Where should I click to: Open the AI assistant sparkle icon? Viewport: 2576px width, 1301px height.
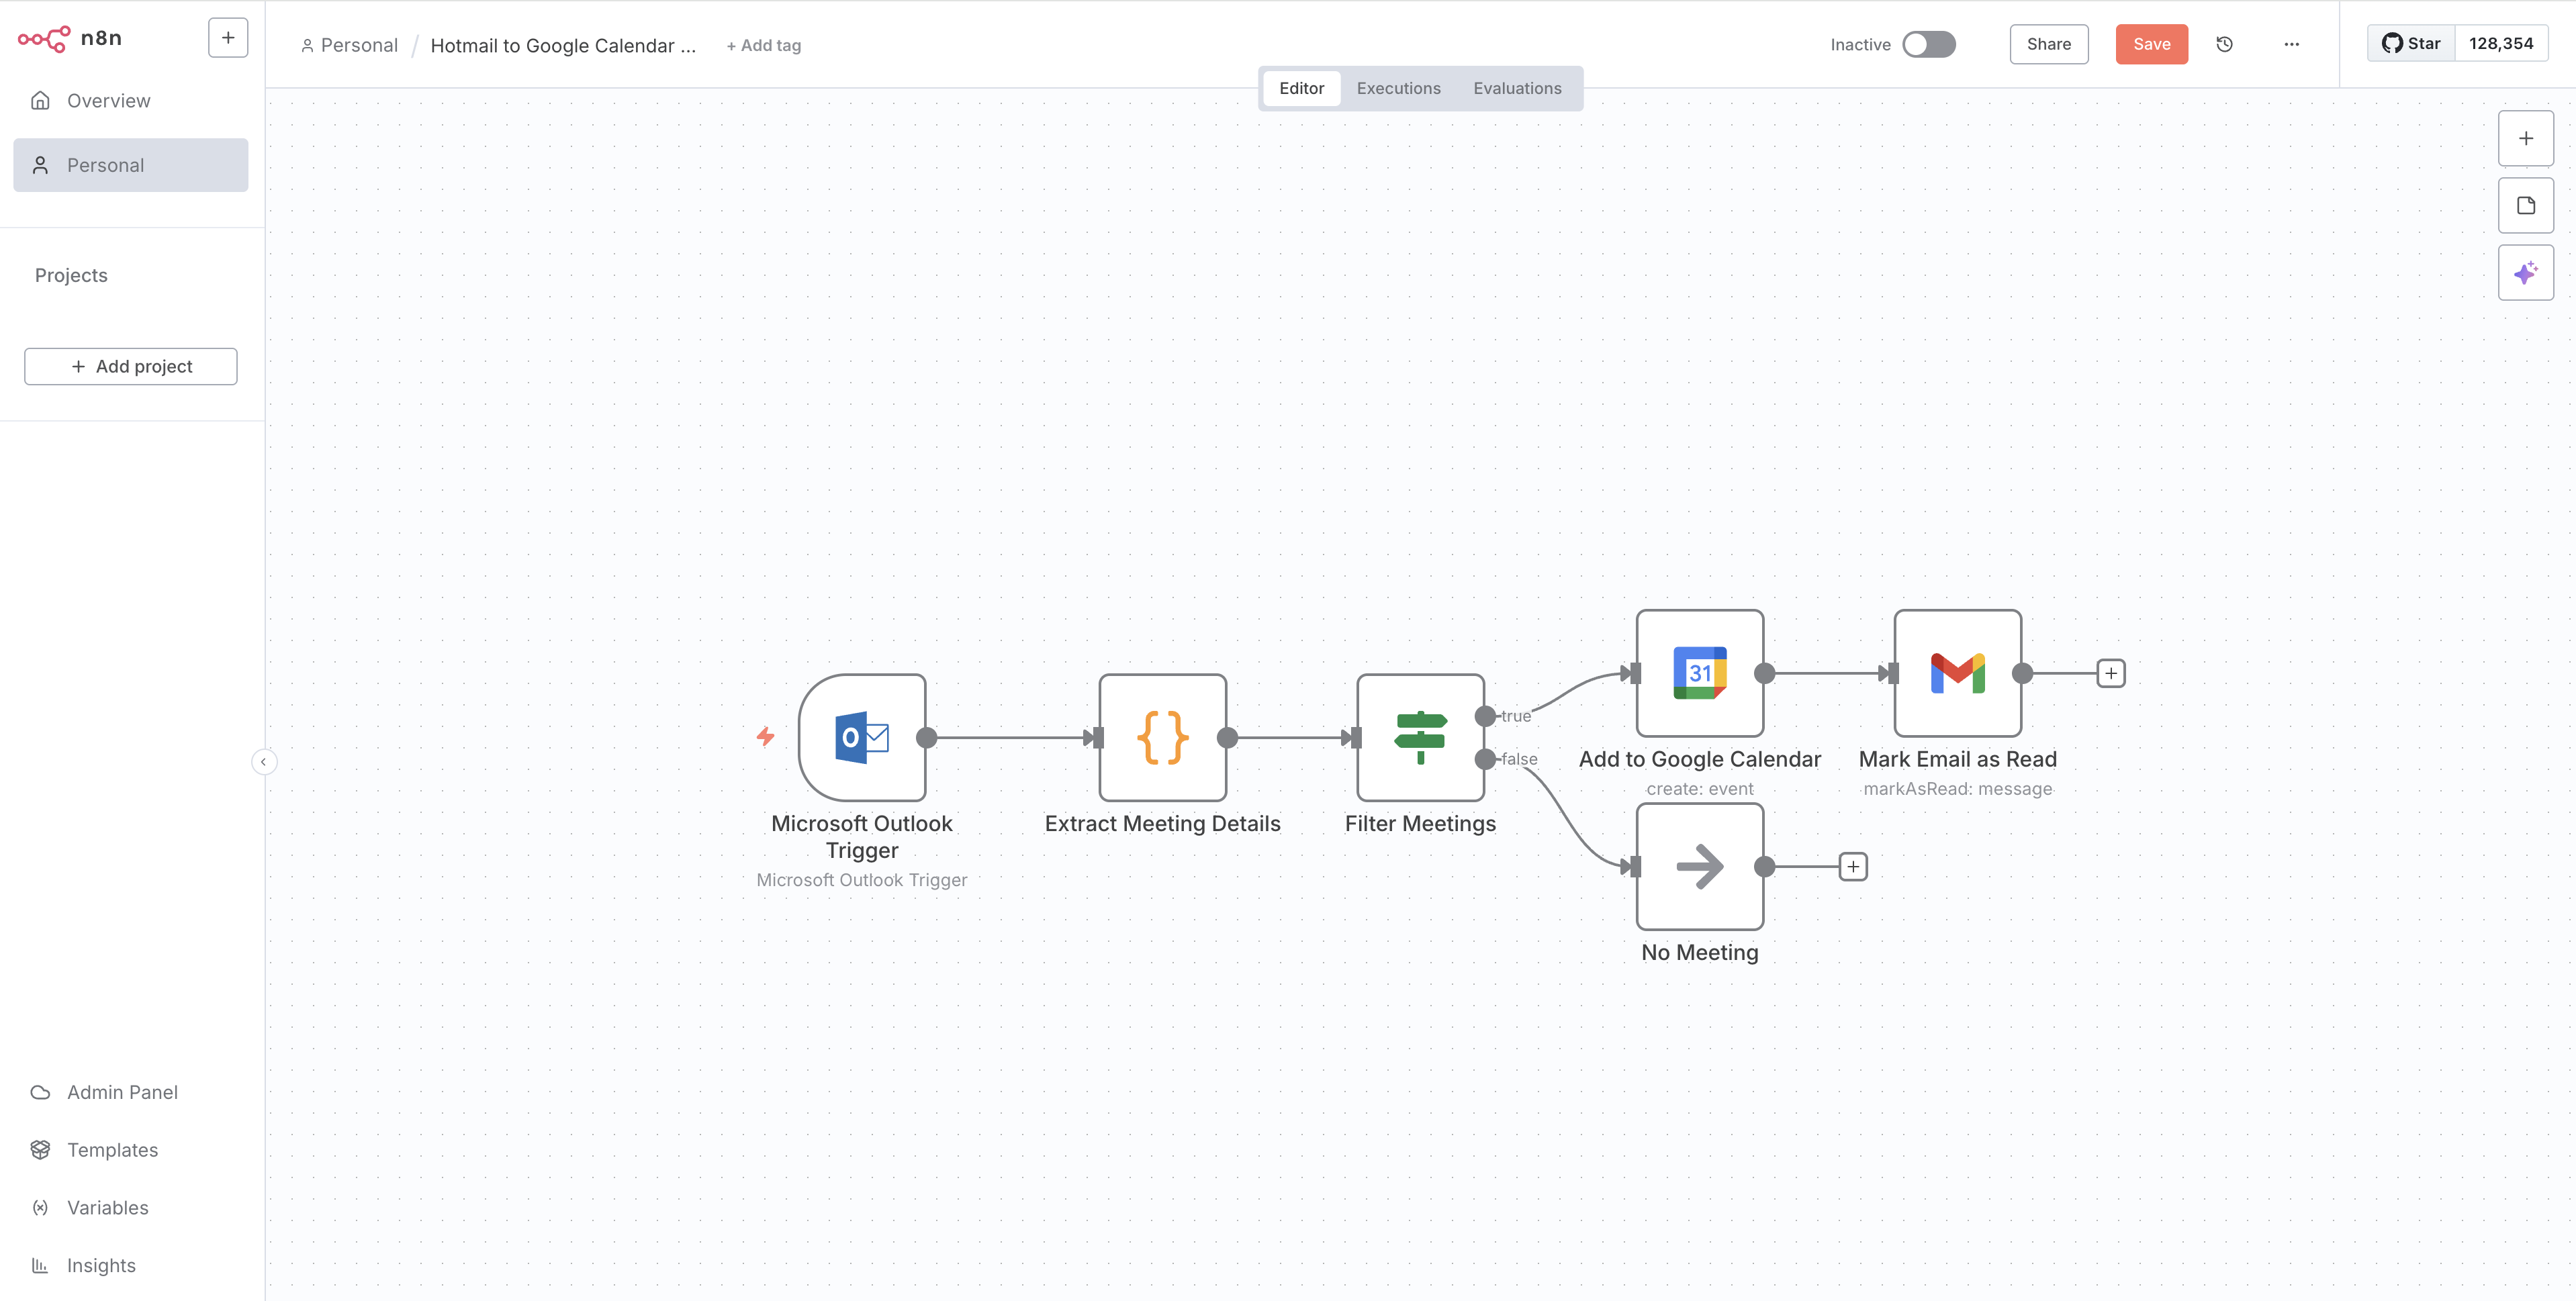(x=2525, y=273)
